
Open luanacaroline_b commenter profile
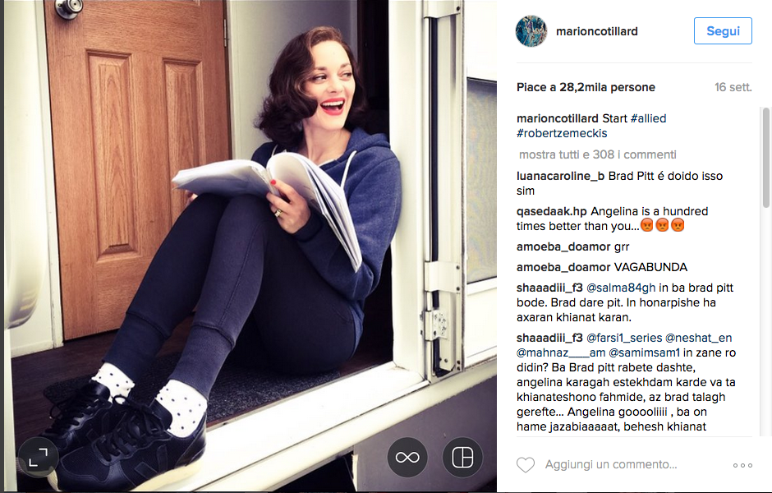click(560, 177)
